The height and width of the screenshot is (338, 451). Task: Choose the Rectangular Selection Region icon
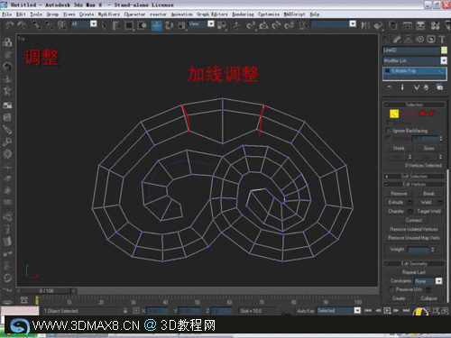point(129,25)
